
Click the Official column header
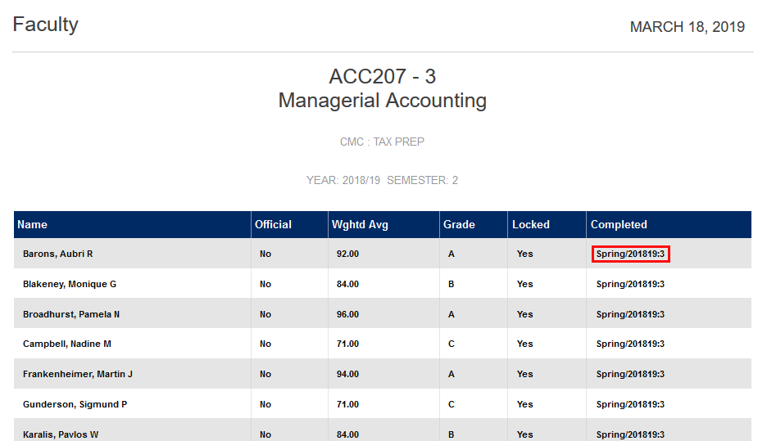(273, 225)
